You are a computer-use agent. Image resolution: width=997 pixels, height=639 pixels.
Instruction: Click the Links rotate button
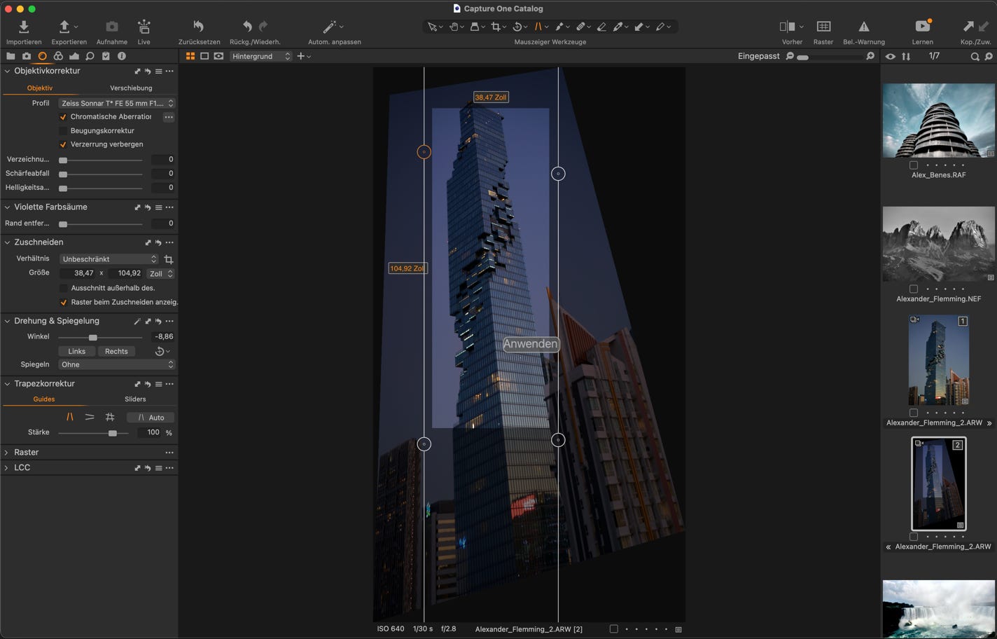[77, 352]
